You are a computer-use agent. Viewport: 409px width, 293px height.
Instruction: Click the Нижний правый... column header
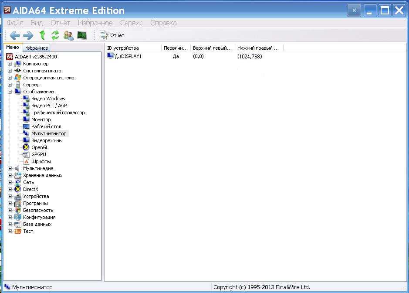pos(259,48)
